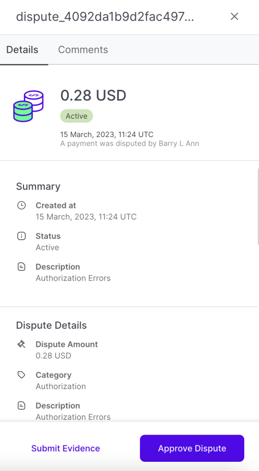Click the Barry L Ann disputed payment text
This screenshot has height=471, width=259.
pos(130,144)
